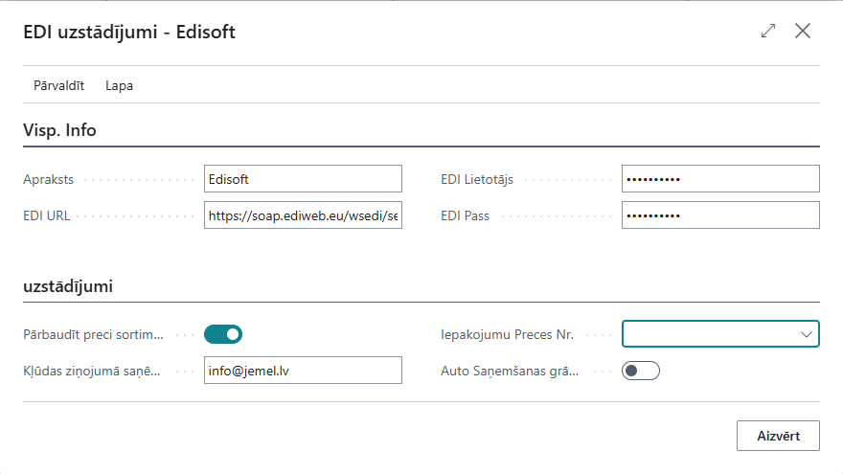The image size is (843, 474).
Task: Click the Apraksts field with Edisoft
Action: (304, 179)
